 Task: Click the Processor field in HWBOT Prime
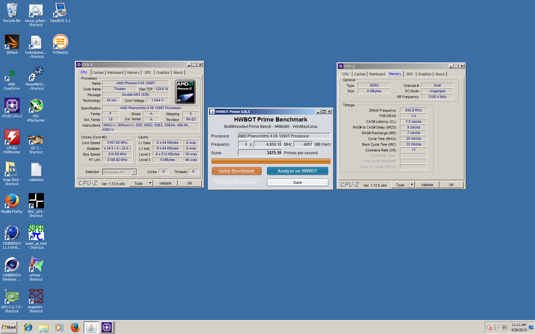tap(284, 136)
